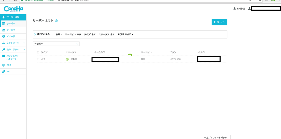Select サーバー in sidebar
The image size is (281, 139).
[x=13, y=23]
